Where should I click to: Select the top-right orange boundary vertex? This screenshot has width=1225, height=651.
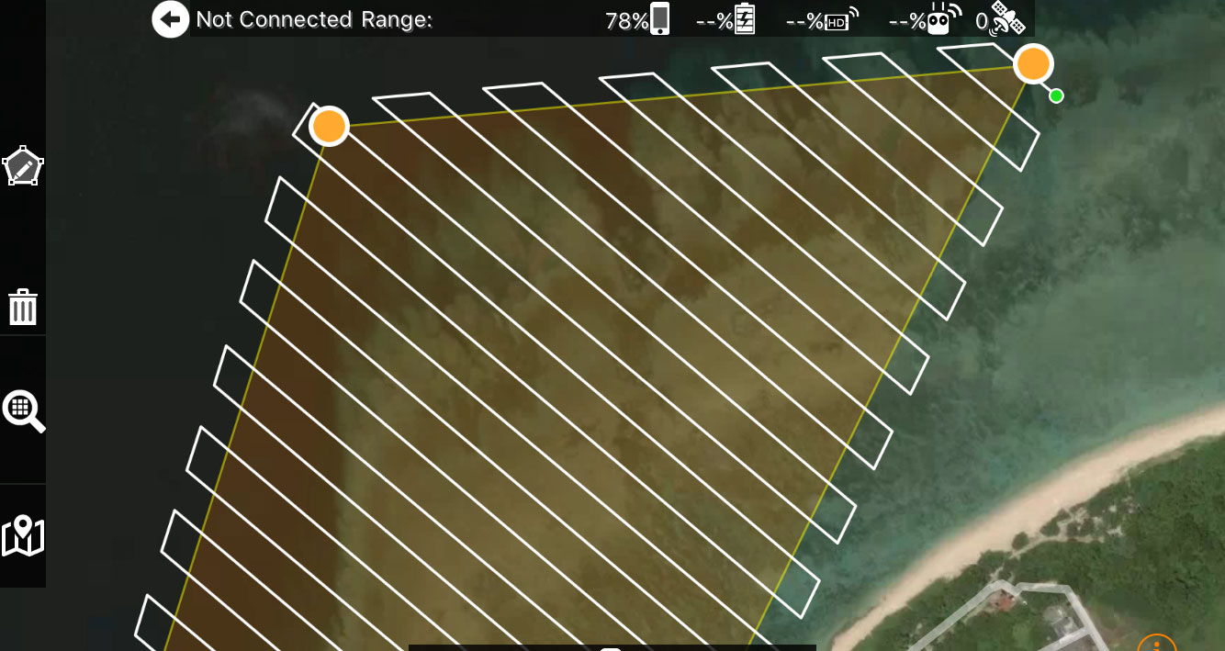[x=1033, y=64]
